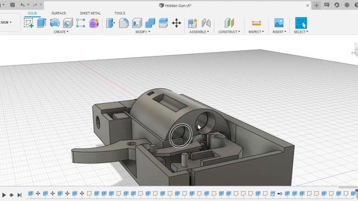Select the rectangular slot atop the cylinder
The height and width of the screenshot is (201, 358).
pos(170,103)
